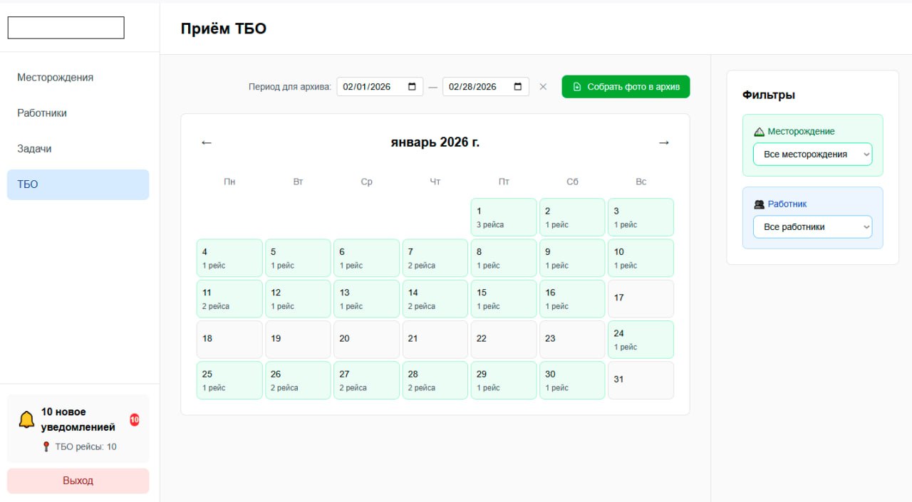This screenshot has height=502, width=912.
Task: Click calendar day 29
Action: (x=504, y=380)
